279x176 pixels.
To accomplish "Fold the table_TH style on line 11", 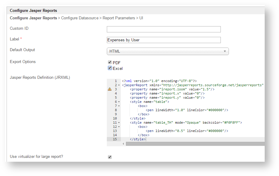I will 119,123.
